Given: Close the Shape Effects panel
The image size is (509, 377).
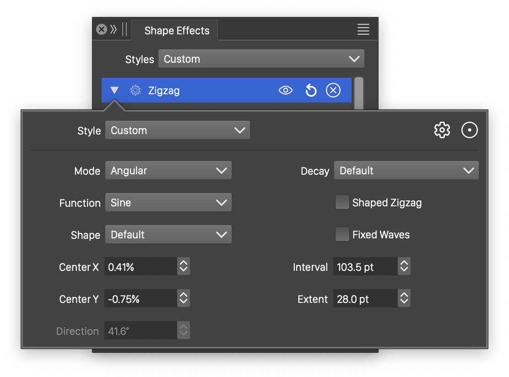Looking at the screenshot, I should 101,30.
